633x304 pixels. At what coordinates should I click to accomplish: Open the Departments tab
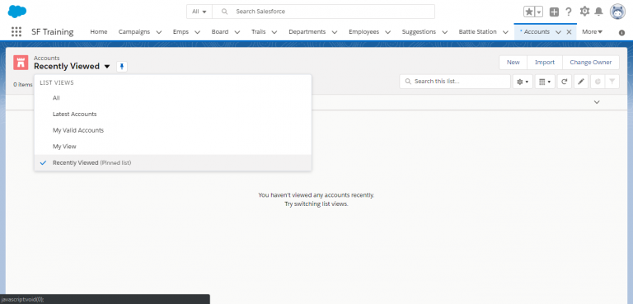(307, 31)
